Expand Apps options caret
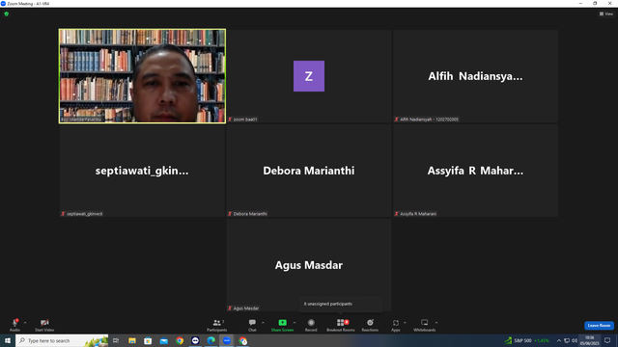Image resolution: width=618 pixels, height=347 pixels. click(x=405, y=323)
